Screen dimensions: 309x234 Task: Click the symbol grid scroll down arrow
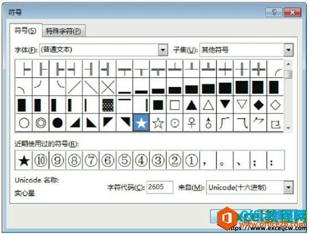[288, 128]
